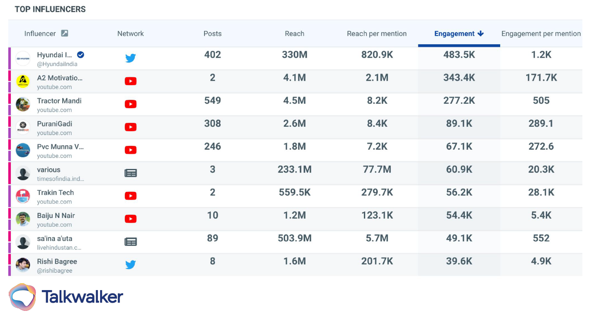Click the news icon in the various row

[x=131, y=173]
